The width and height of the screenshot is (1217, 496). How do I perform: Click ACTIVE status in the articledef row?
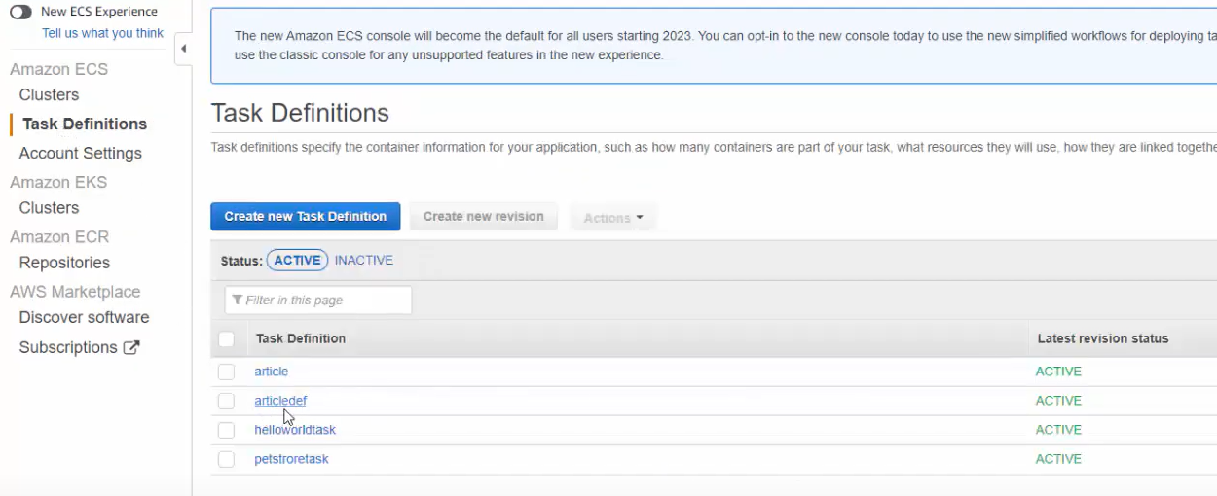point(1058,402)
